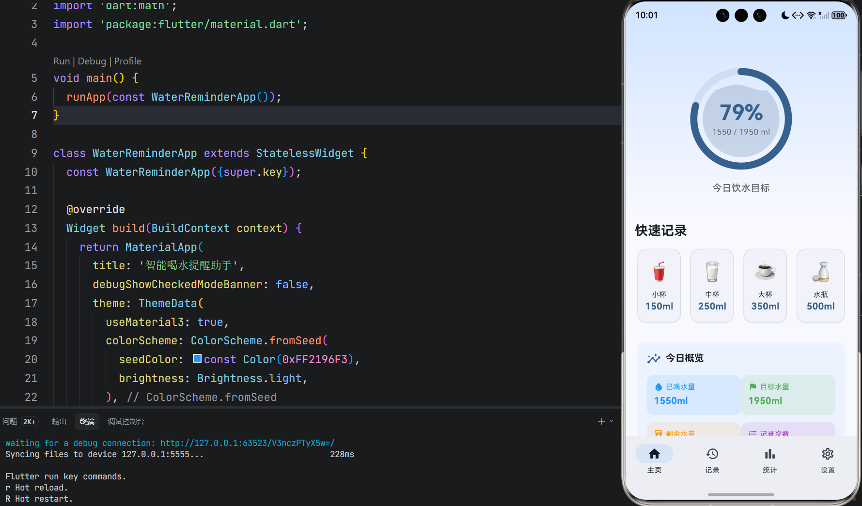This screenshot has width=862, height=506.
Task: Click the Run code lens above main
Action: pos(62,61)
